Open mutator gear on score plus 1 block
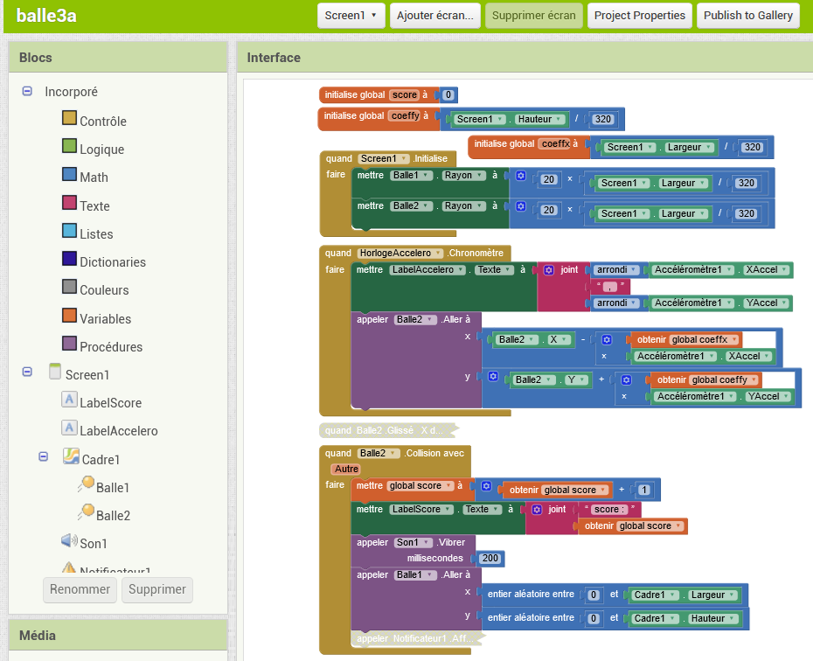Screen dimensions: 813x661 486,486
